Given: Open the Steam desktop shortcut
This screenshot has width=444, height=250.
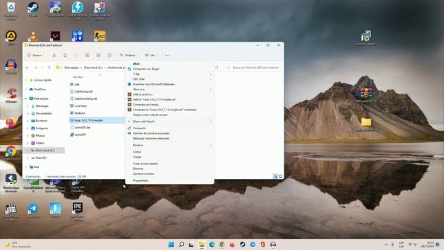Looking at the screenshot, I should [33, 9].
